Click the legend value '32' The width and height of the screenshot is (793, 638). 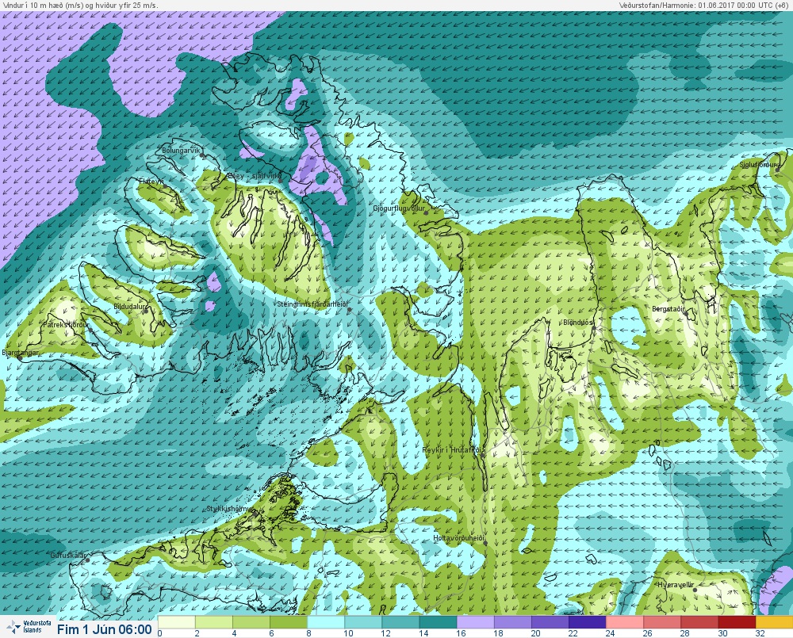pyautogui.click(x=760, y=633)
